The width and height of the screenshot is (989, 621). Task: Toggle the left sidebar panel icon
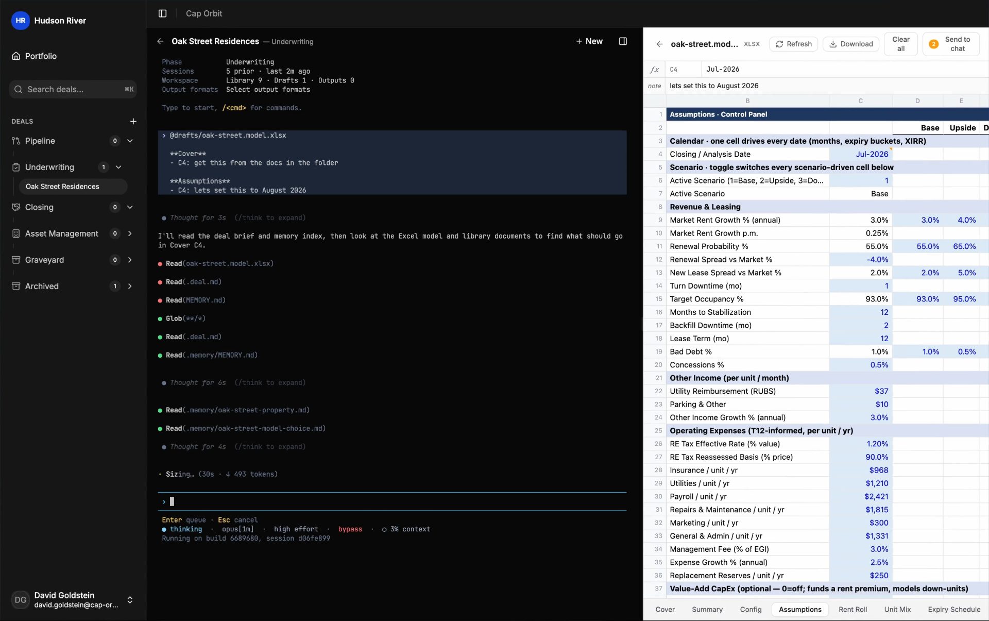coord(162,13)
